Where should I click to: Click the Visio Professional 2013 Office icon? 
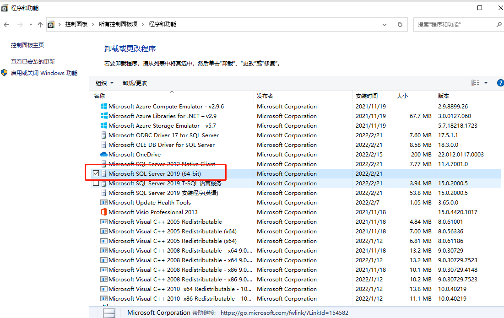pyautogui.click(x=103, y=212)
